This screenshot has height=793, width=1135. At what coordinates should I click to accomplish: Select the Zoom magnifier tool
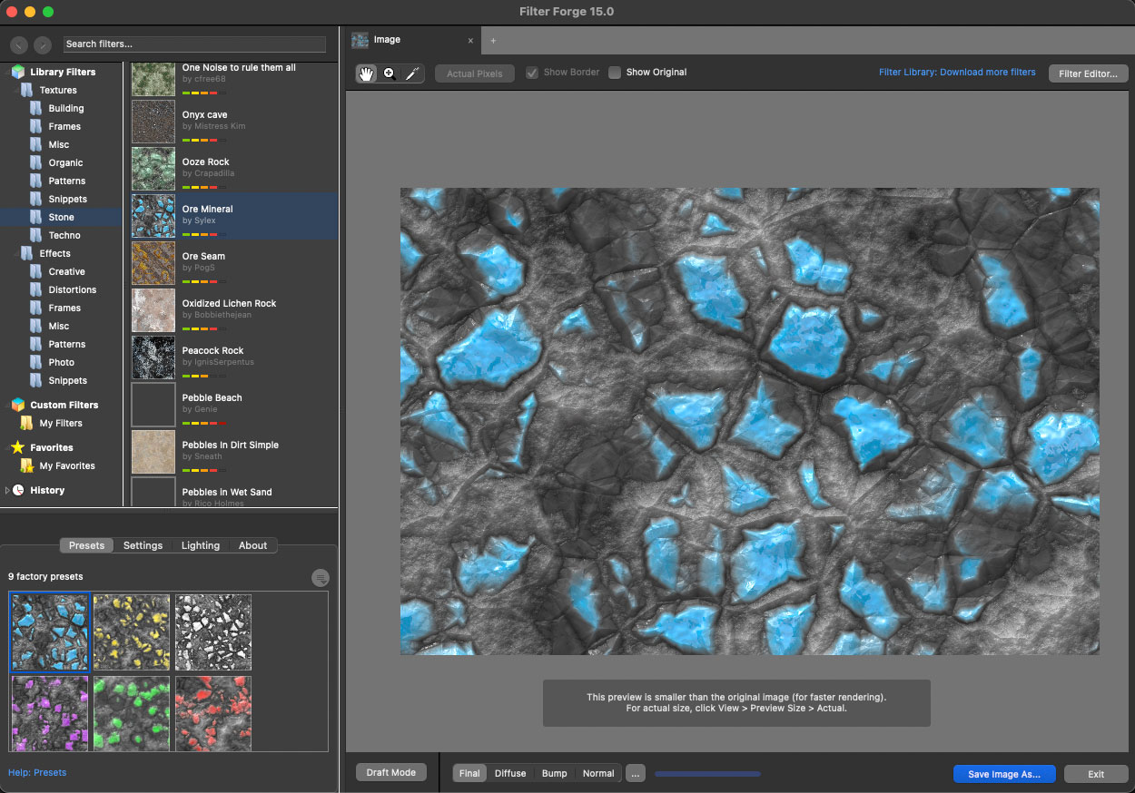(x=390, y=73)
